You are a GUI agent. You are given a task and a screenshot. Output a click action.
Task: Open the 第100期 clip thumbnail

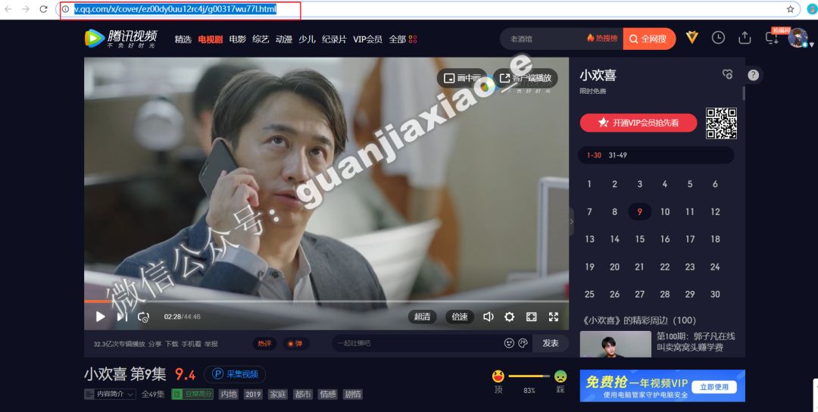[x=616, y=344]
